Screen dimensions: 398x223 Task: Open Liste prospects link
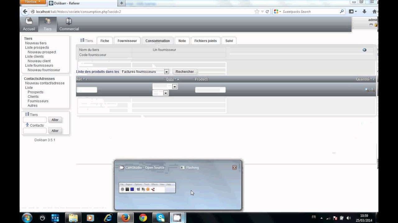click(x=37, y=47)
